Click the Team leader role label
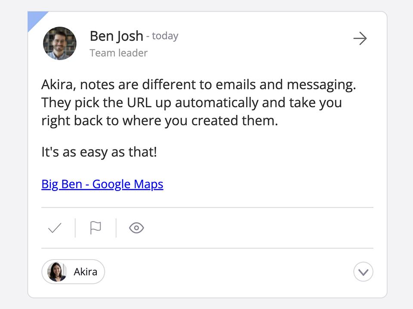Screen dimensions: 413x309 [x=119, y=53]
